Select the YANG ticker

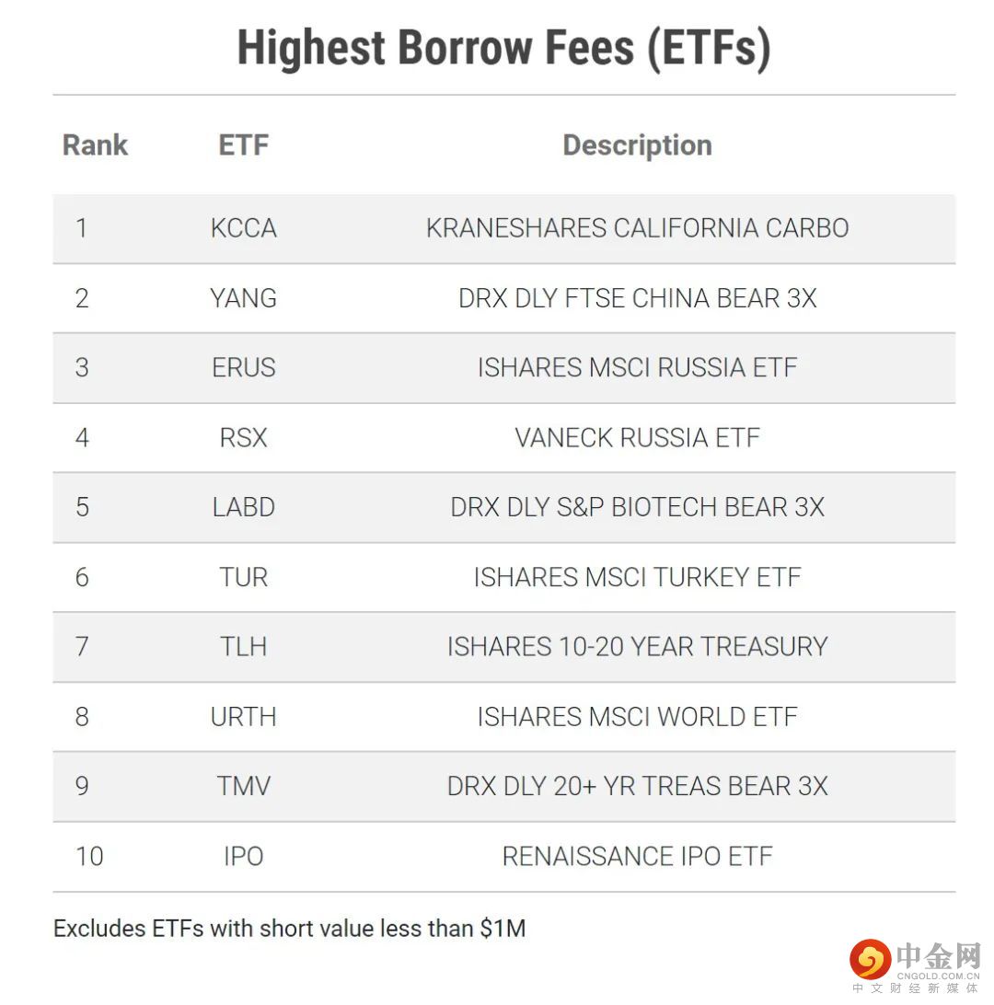[x=243, y=298]
